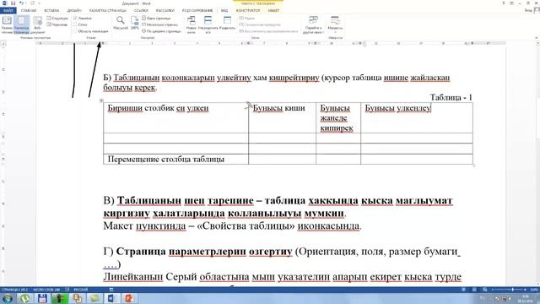The image size is (540, 304).
Task: Collapse the ribbon with the arrow
Action: [x=537, y=37]
